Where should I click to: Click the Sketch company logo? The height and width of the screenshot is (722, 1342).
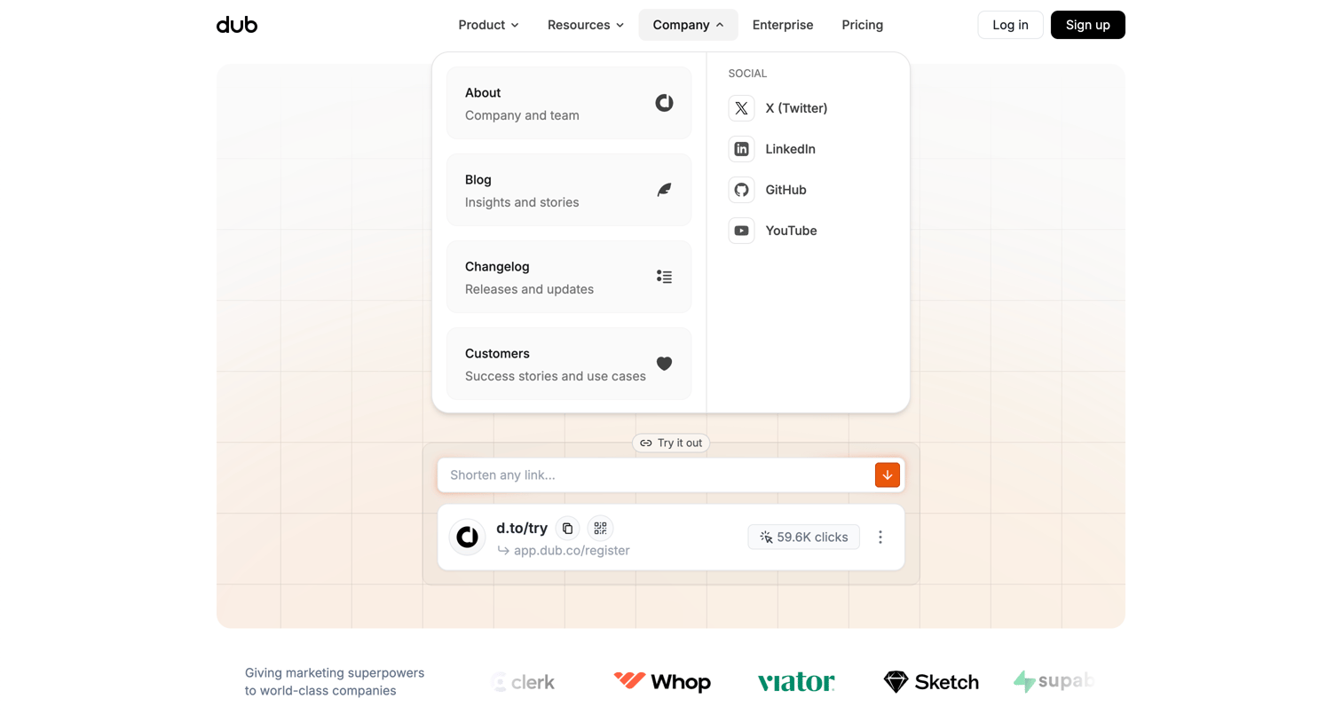click(931, 681)
